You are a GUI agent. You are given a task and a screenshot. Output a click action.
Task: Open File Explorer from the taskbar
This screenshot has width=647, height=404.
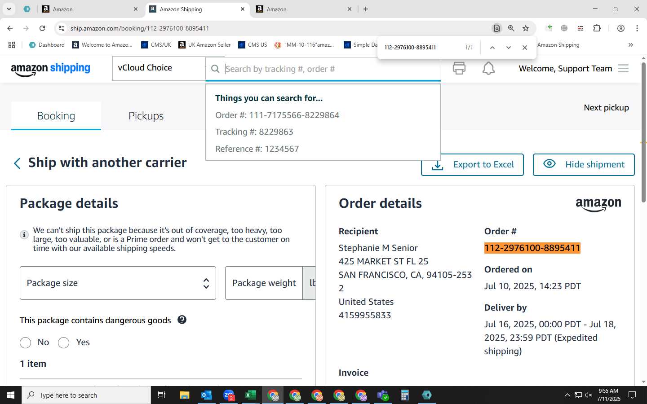coord(184,395)
